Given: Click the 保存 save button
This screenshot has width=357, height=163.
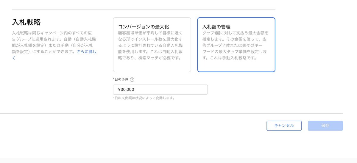Looking at the screenshot, I should click(x=325, y=126).
